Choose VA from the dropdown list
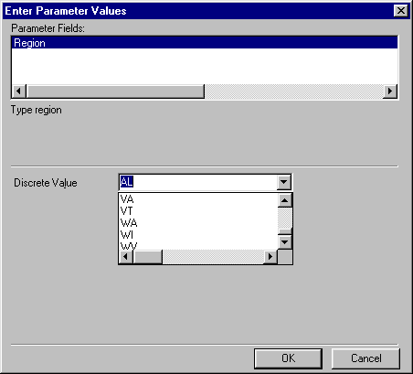 [x=198, y=199]
